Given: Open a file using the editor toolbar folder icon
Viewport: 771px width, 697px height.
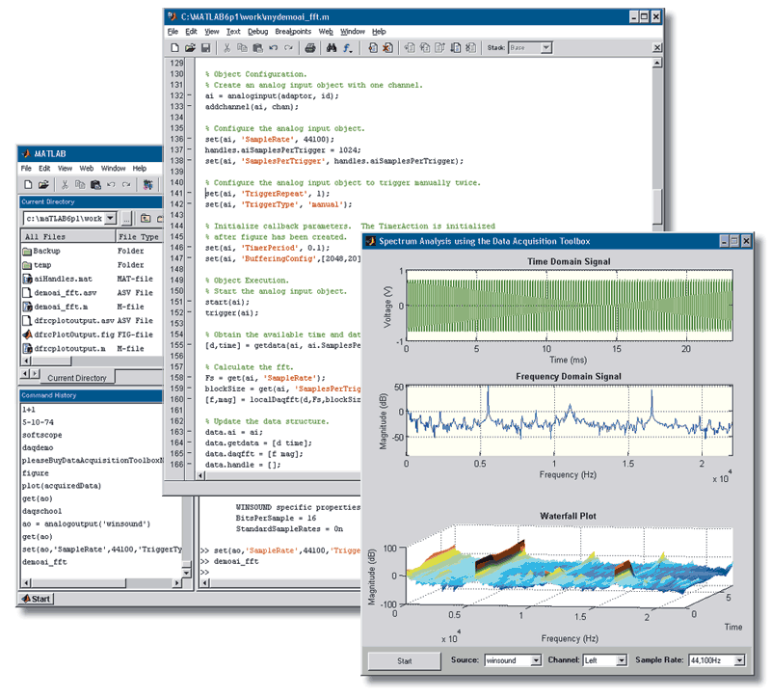Looking at the screenshot, I should click(x=190, y=47).
